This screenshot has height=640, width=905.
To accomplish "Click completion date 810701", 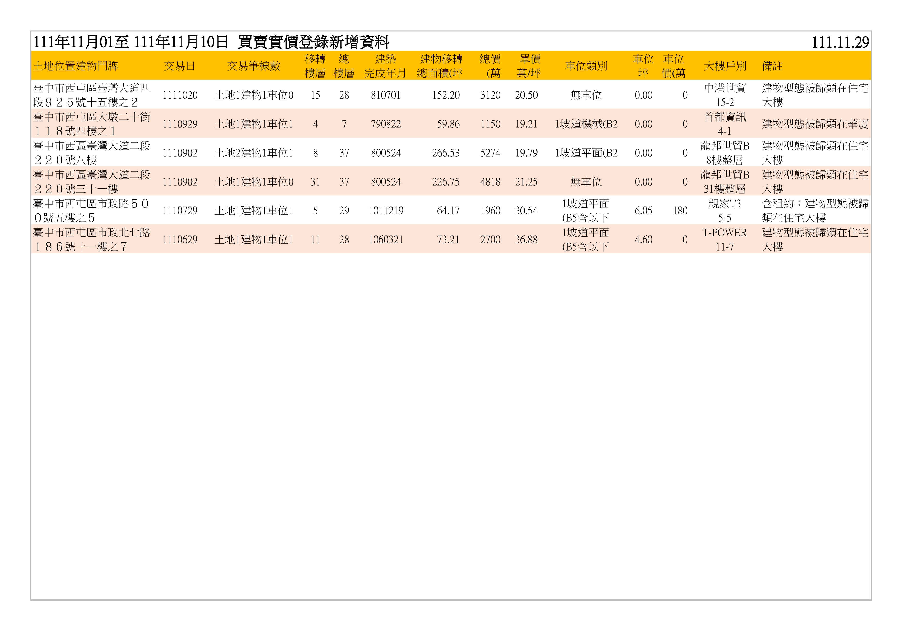I will point(386,95).
